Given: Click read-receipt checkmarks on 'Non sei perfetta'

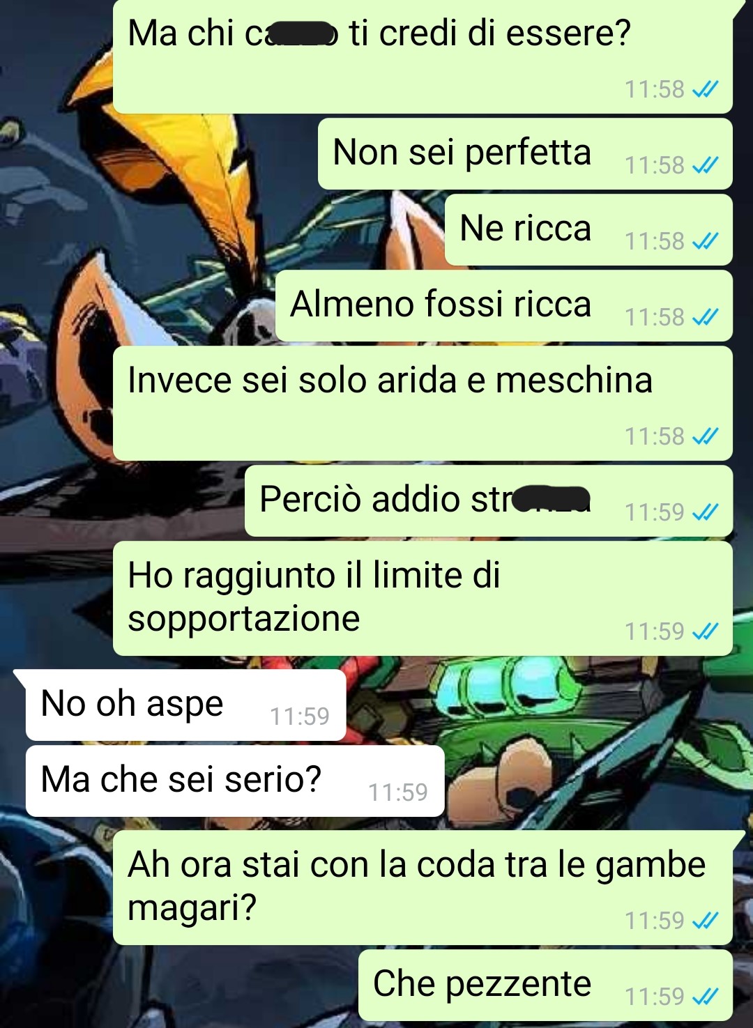Looking at the screenshot, I should coord(705,165).
